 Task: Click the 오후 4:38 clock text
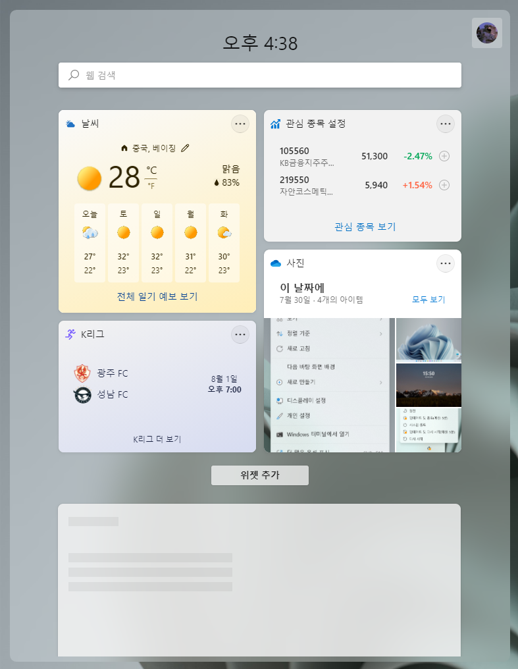260,43
